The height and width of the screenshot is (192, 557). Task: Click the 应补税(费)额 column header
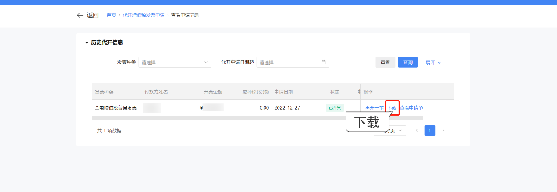256,92
